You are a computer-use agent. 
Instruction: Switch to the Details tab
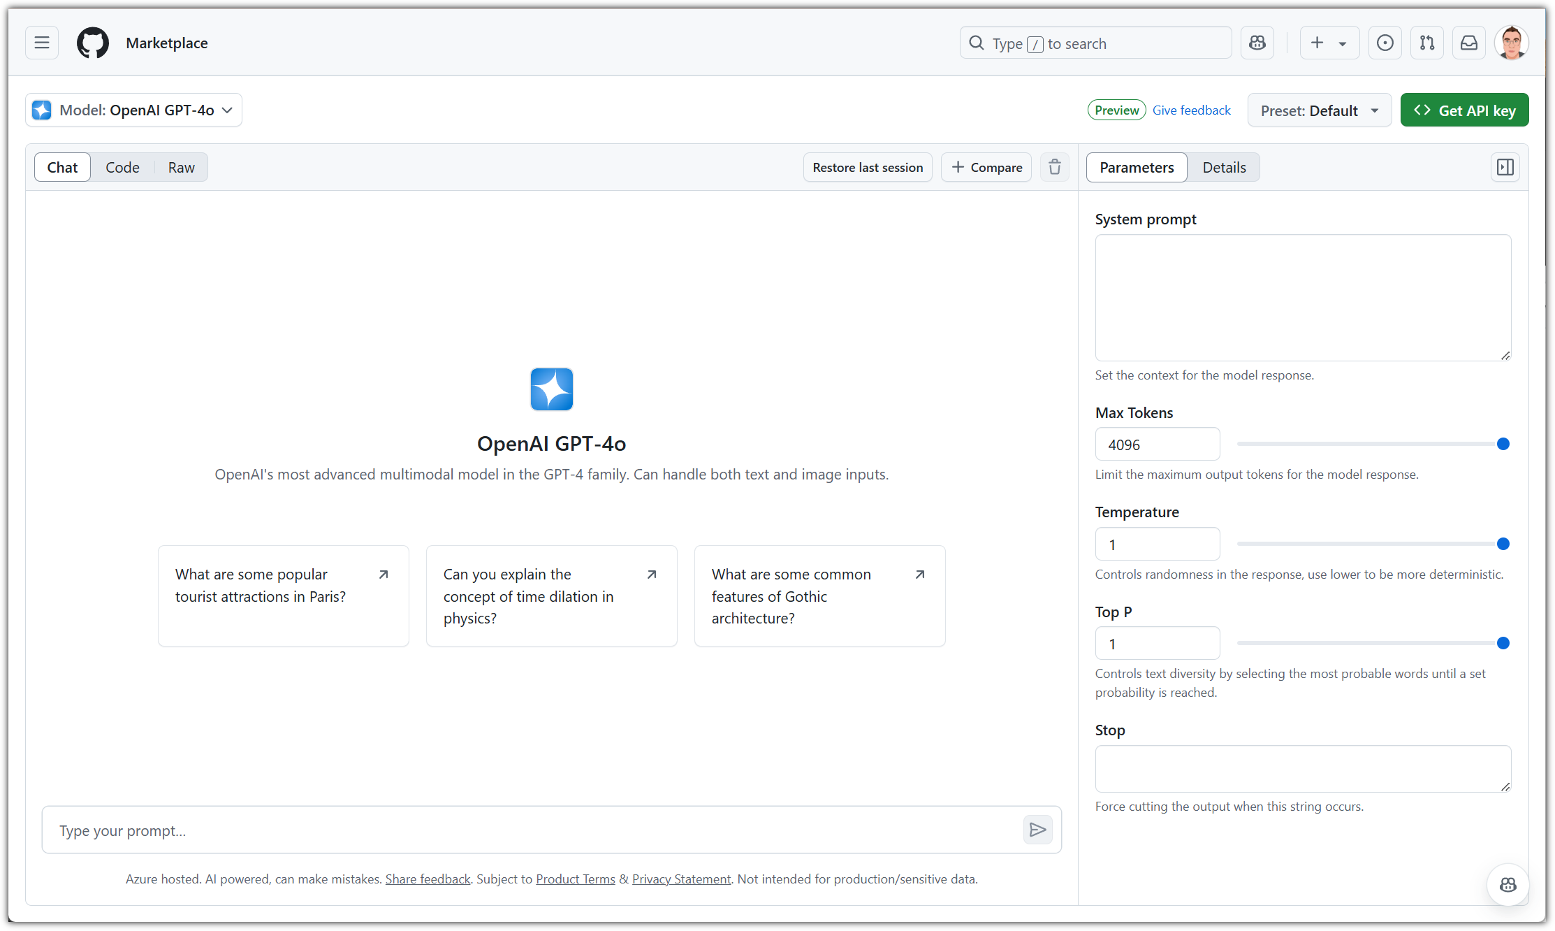[x=1224, y=168]
